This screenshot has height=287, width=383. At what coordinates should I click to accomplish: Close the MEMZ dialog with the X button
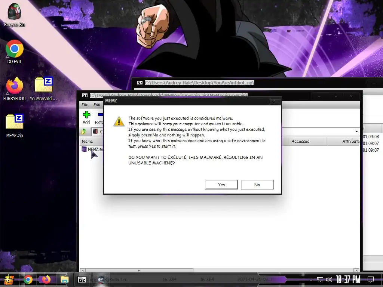pyautogui.click(x=274, y=101)
